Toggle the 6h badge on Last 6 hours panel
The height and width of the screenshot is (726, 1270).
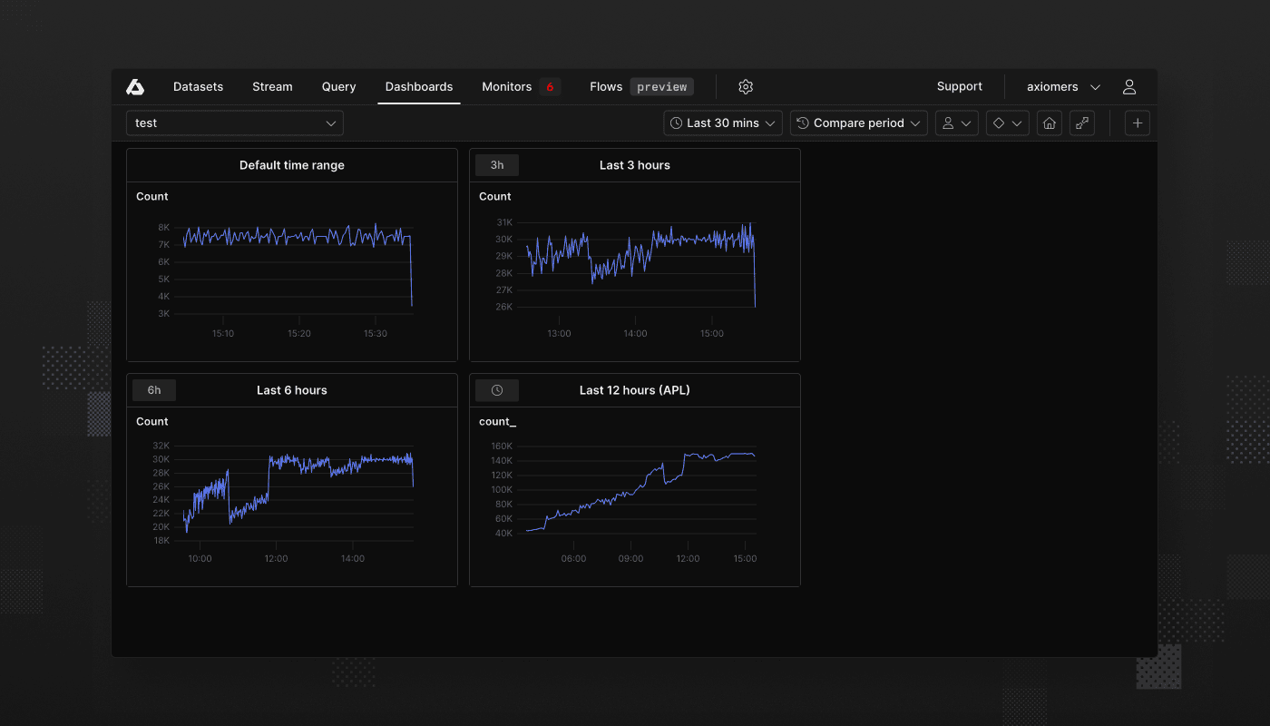tap(154, 389)
